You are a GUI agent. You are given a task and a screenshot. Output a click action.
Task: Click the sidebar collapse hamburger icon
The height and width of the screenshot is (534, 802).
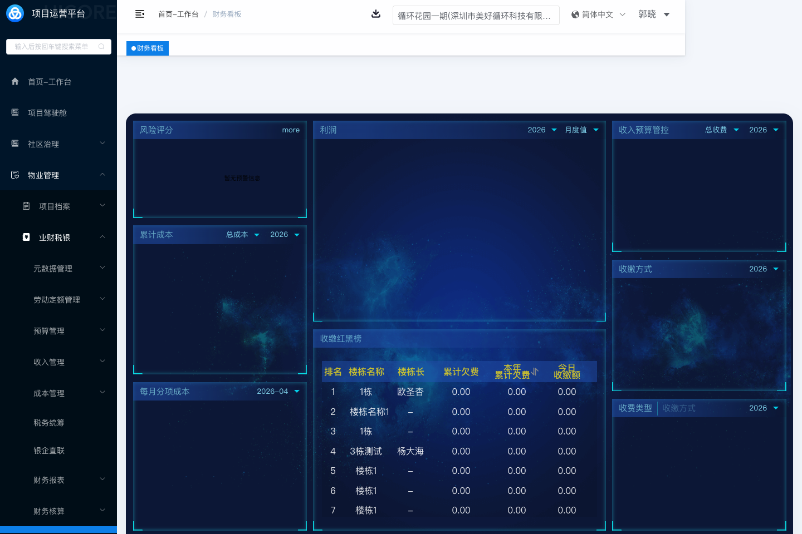coord(140,14)
